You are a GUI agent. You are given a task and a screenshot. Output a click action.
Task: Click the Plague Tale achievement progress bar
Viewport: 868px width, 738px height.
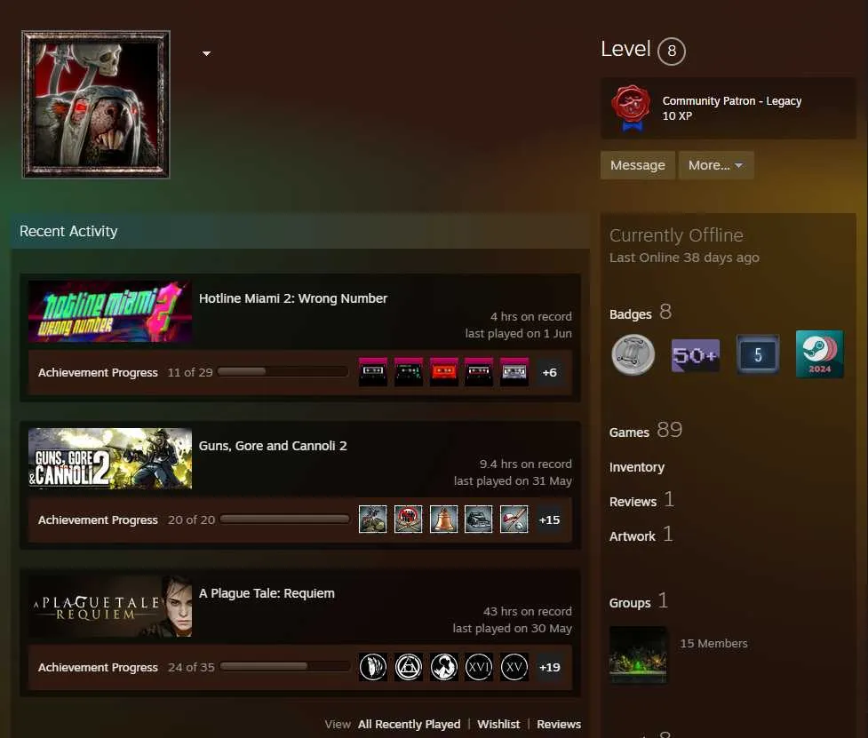(x=285, y=667)
